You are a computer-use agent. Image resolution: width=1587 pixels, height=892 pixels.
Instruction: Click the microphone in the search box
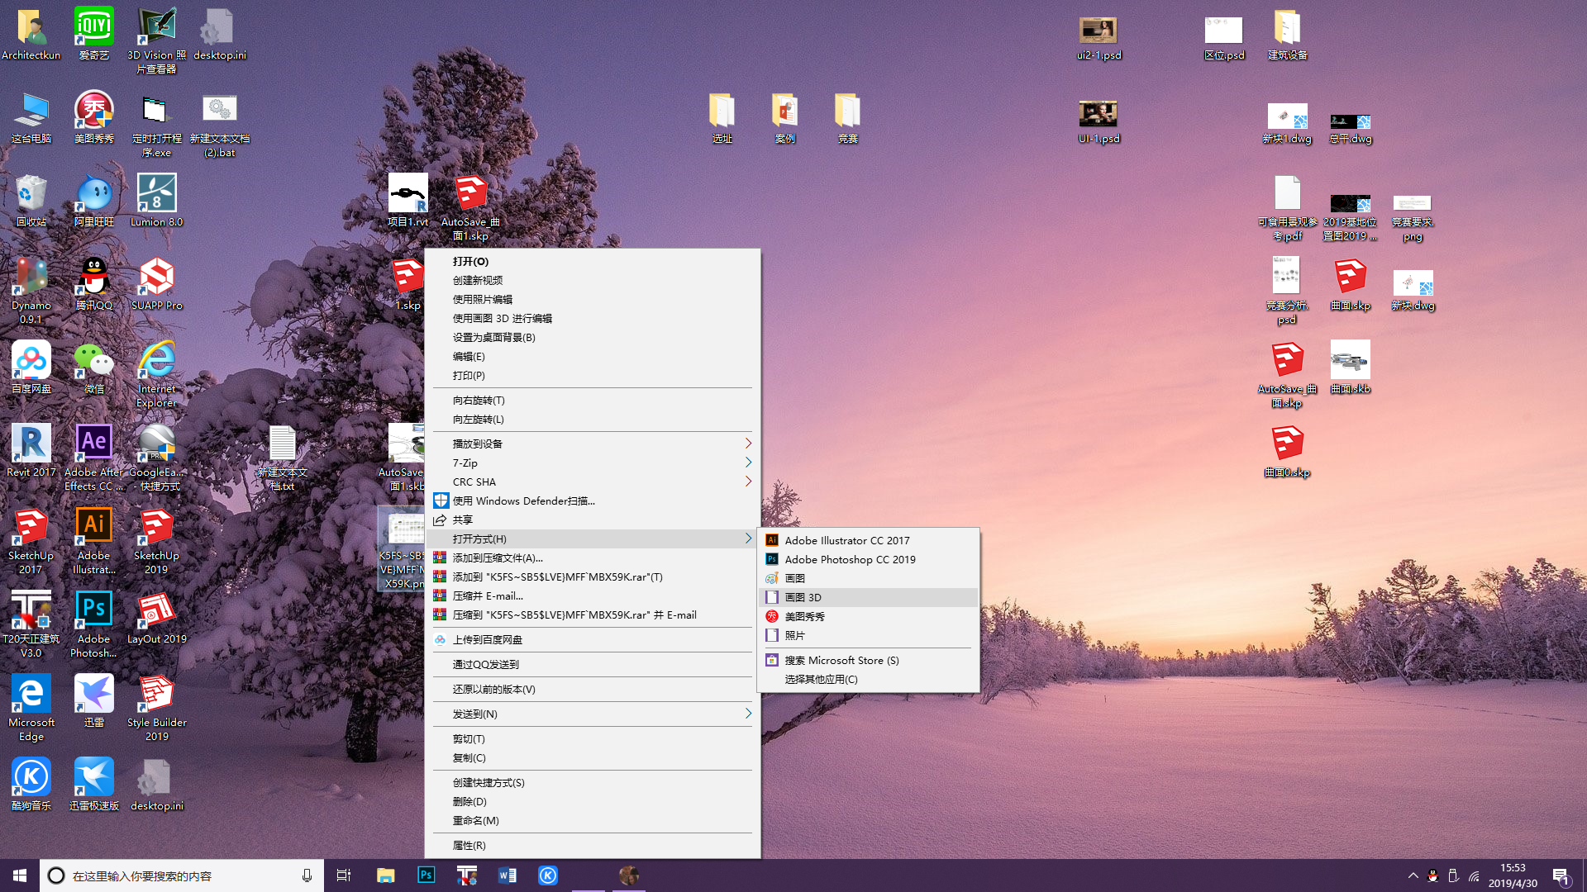(x=307, y=875)
